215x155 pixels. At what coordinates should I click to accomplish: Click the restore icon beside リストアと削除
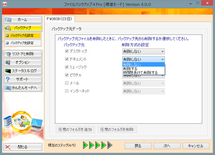pos(8,54)
